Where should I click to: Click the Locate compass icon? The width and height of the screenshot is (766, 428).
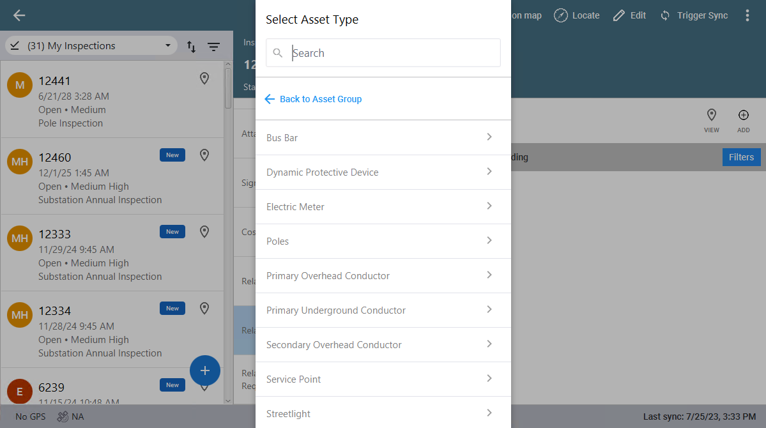pos(560,16)
